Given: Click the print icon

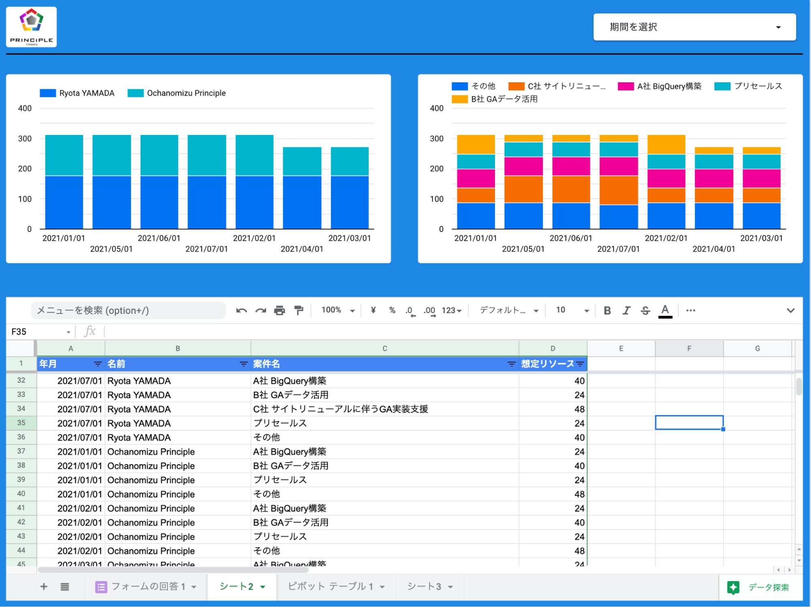Looking at the screenshot, I should click(x=280, y=311).
